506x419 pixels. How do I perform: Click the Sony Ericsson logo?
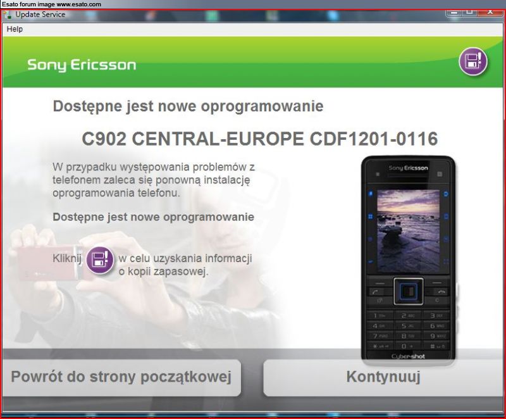82,65
